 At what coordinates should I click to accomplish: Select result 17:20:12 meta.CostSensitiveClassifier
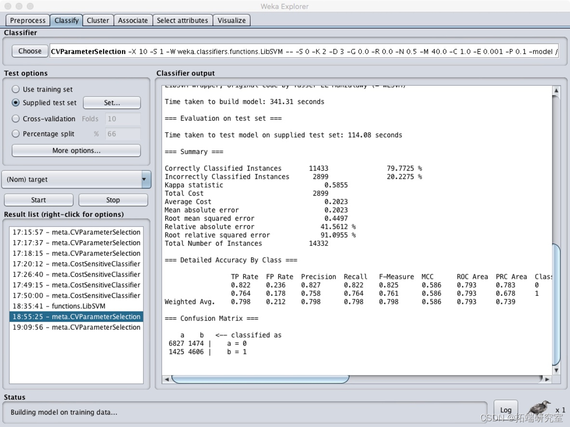coord(76,264)
